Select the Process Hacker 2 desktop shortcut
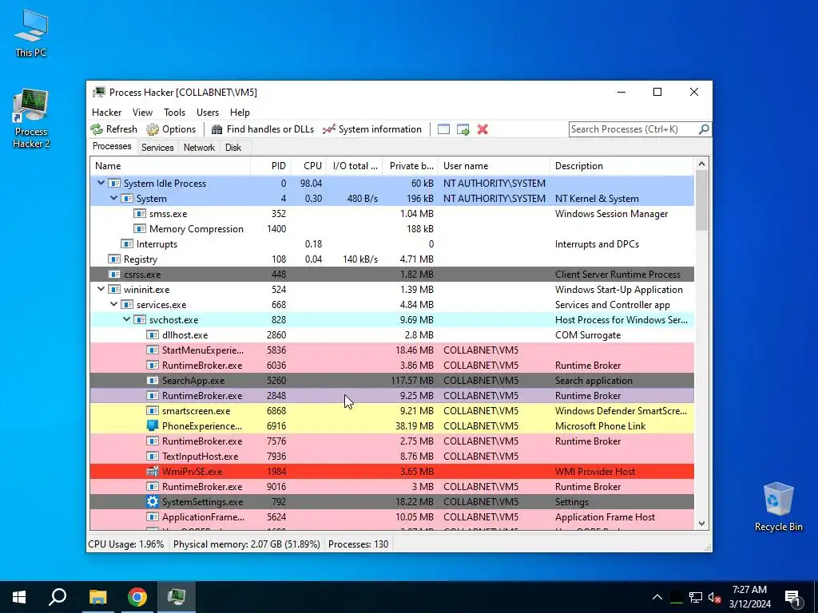Image resolution: width=818 pixels, height=613 pixels. coord(31,119)
